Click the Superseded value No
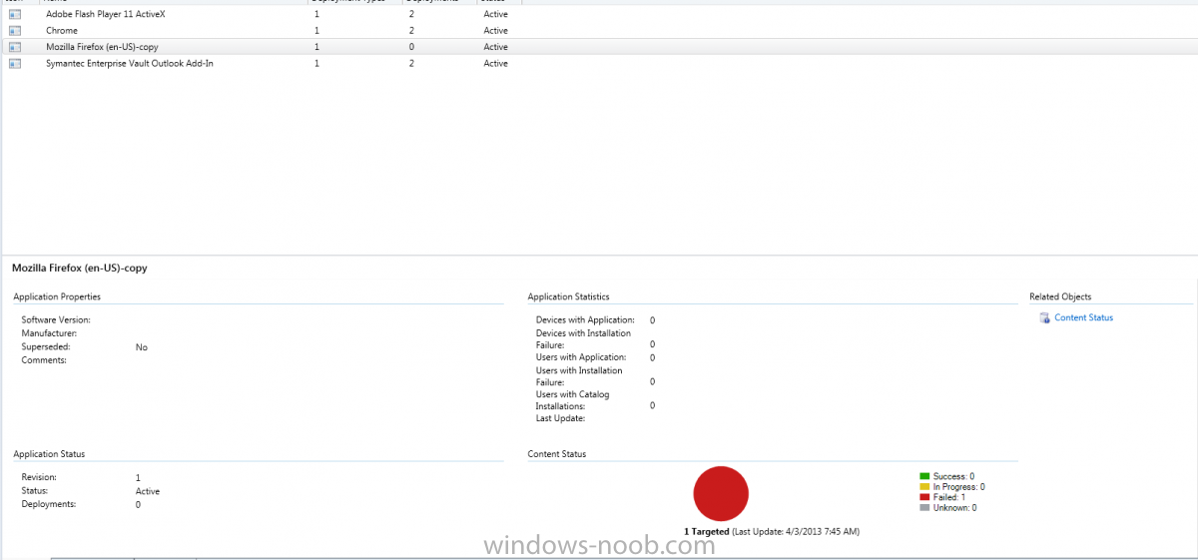 coord(142,347)
